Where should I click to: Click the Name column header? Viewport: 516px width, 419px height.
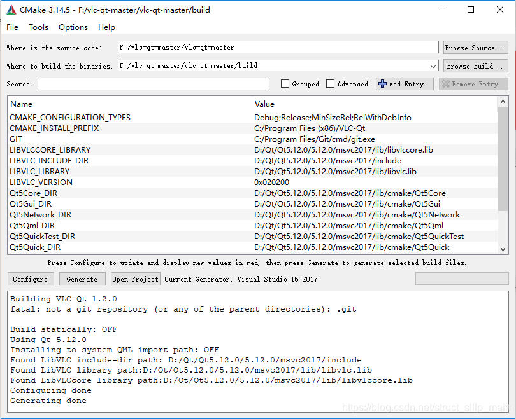click(22, 104)
